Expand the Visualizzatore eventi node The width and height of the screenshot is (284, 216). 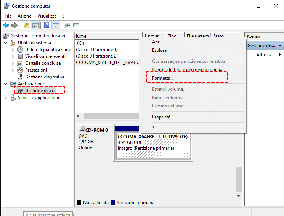pyautogui.click(x=13, y=57)
